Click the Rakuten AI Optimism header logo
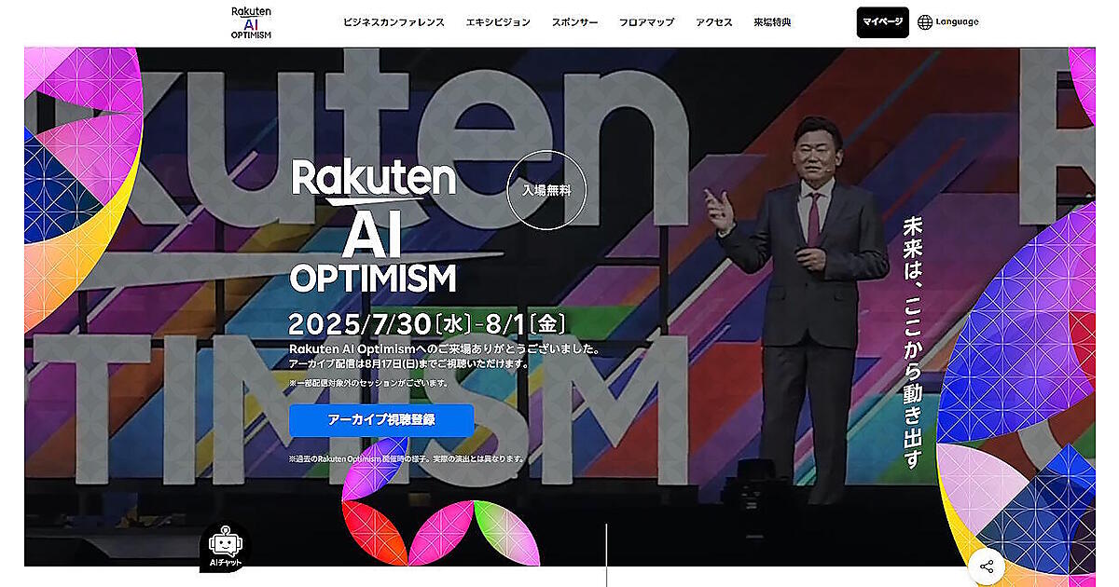Screen dimensions: 1119x587 [251, 22]
